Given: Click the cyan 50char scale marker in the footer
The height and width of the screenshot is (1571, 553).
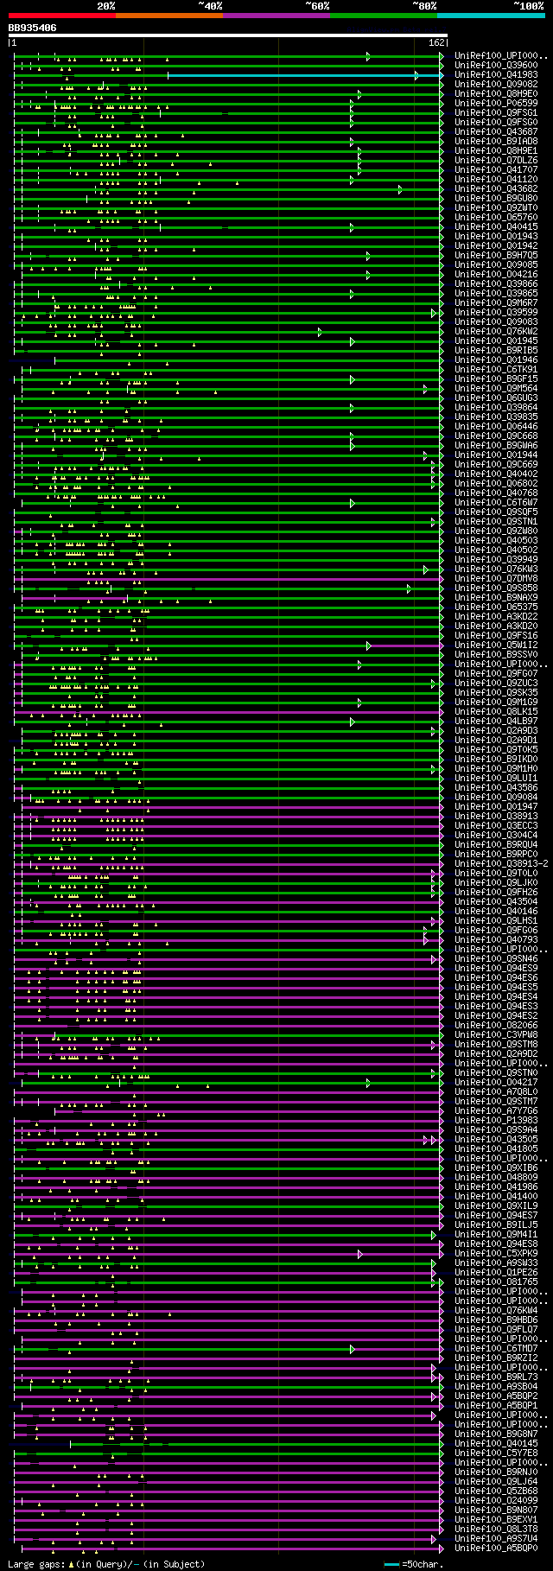Looking at the screenshot, I should point(392,1564).
